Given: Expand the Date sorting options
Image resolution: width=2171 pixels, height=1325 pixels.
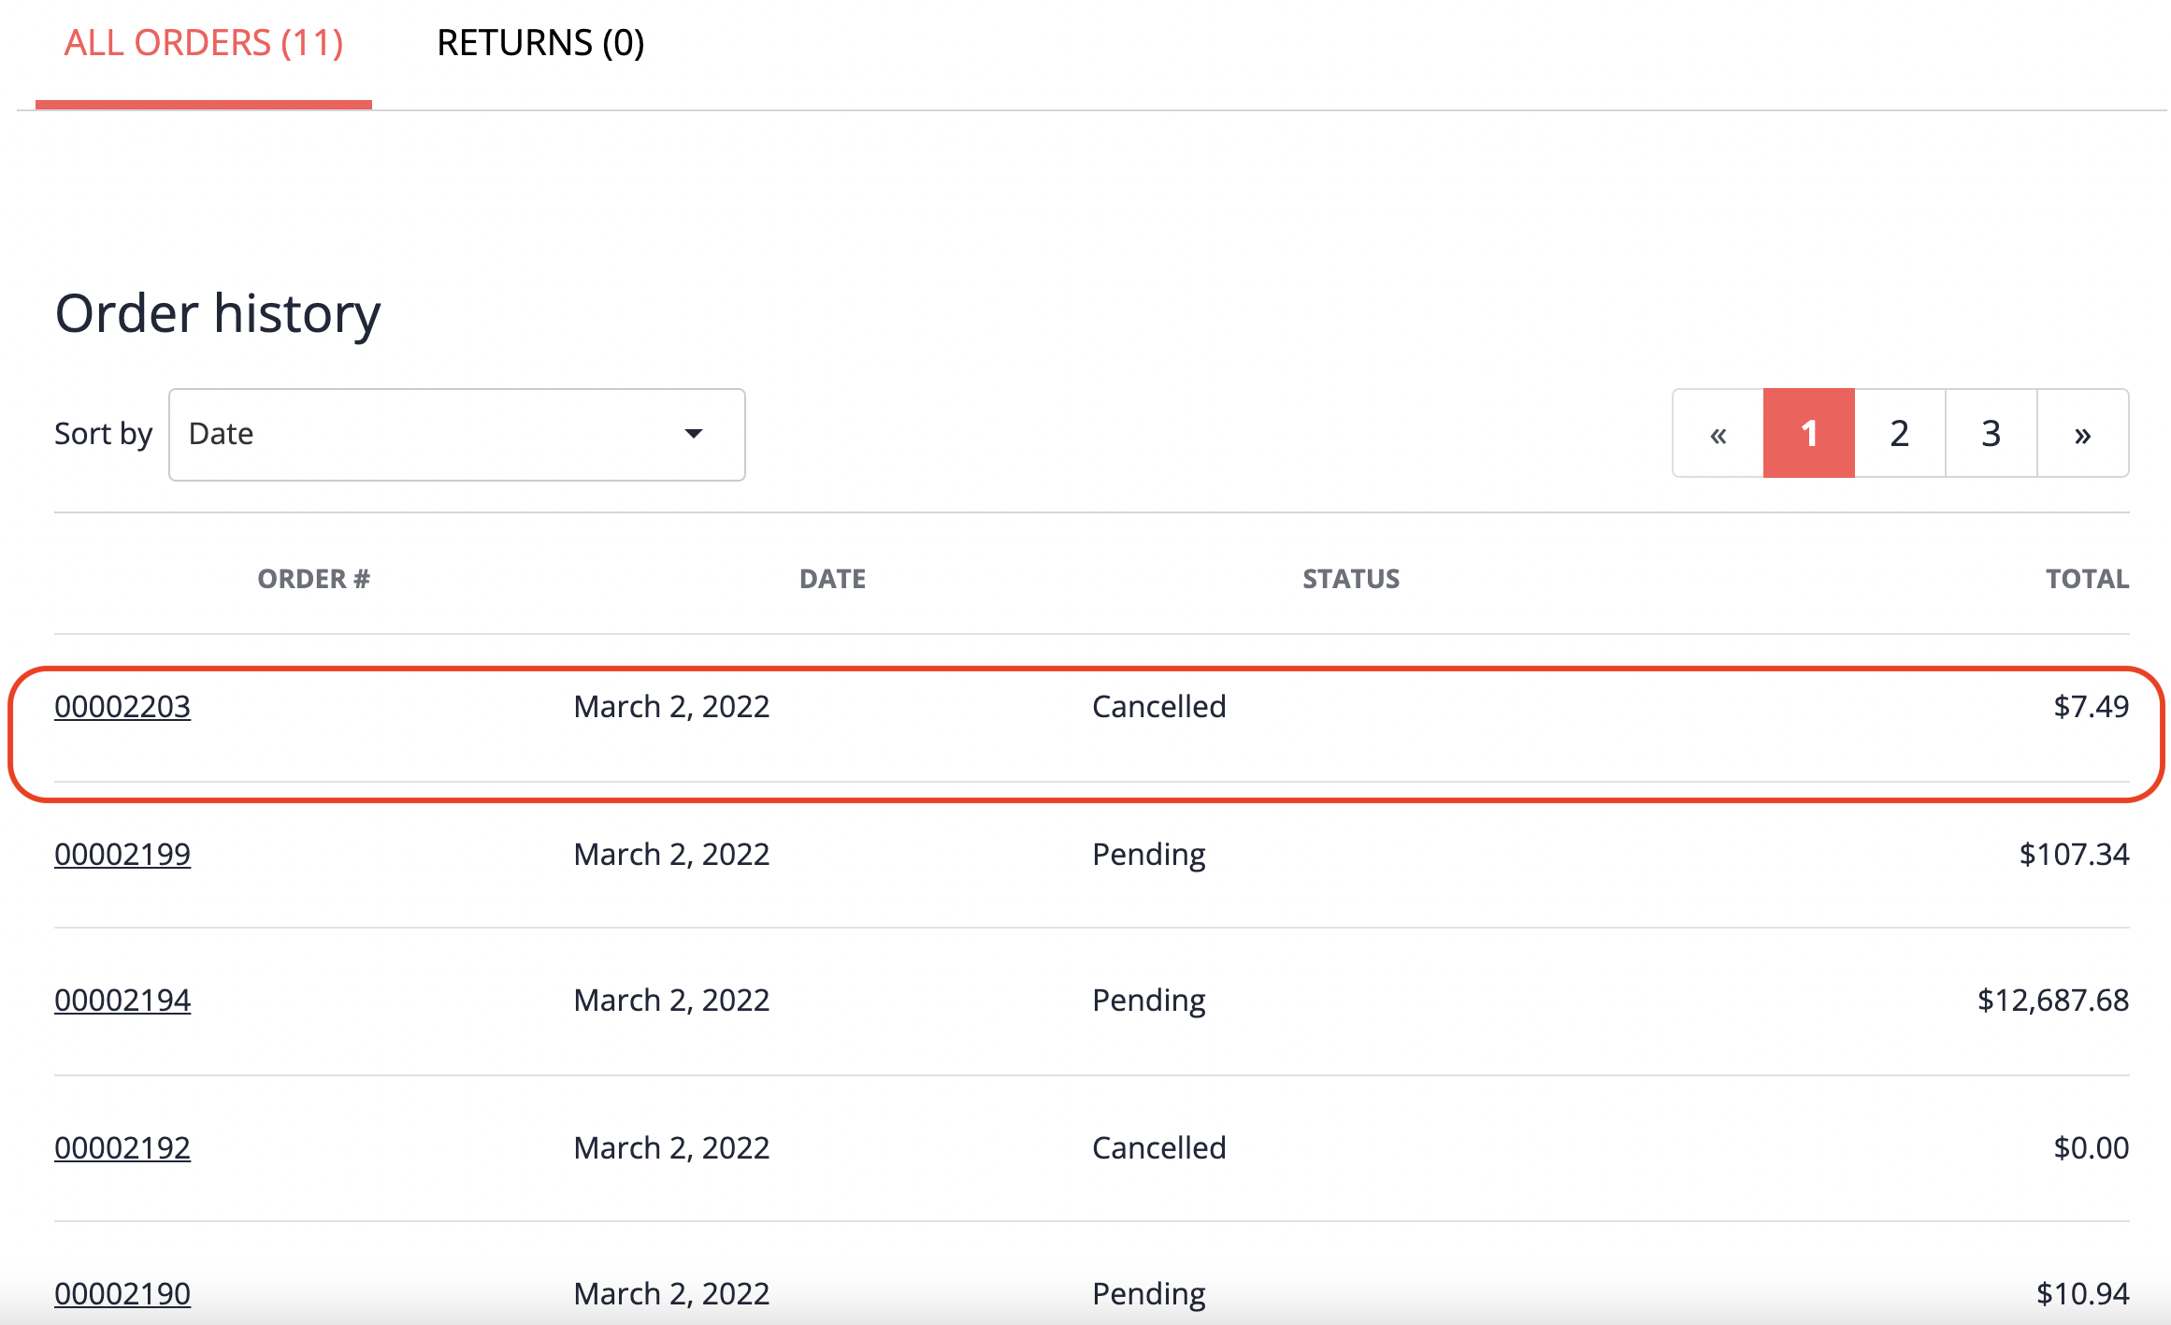Looking at the screenshot, I should pyautogui.click(x=456, y=433).
